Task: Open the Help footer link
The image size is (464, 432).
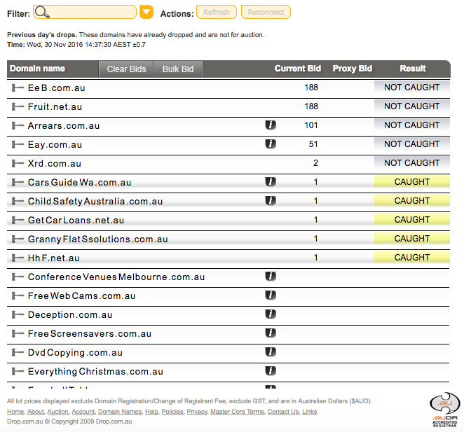Action: [x=151, y=412]
